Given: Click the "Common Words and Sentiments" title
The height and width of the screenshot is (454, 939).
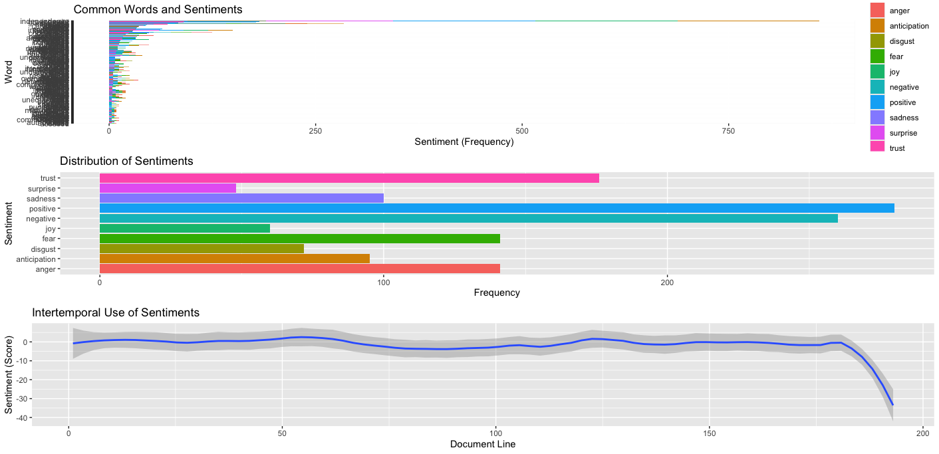Looking at the screenshot, I should [x=158, y=10].
